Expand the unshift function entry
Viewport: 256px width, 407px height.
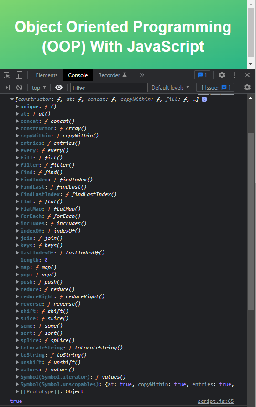17,362
